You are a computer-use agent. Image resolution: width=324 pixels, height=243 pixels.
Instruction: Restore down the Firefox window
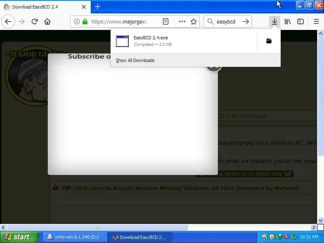(x=309, y=5)
